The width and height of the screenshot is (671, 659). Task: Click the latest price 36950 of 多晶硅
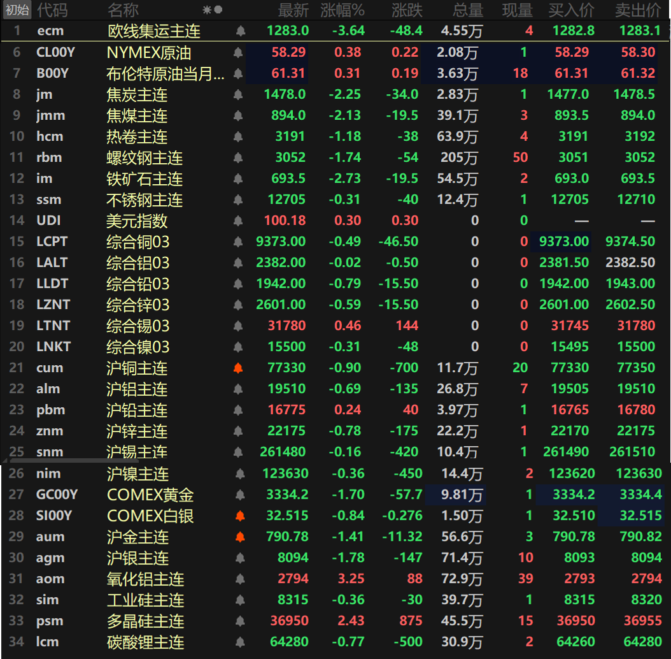[289, 621]
